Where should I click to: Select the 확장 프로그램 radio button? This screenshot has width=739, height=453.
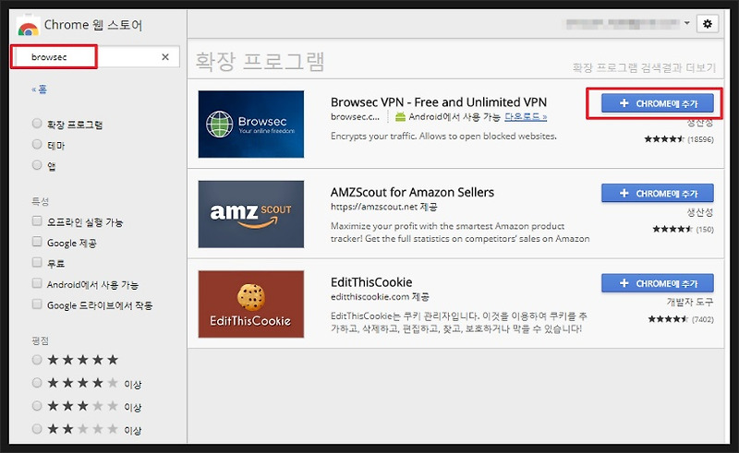pyautogui.click(x=37, y=124)
